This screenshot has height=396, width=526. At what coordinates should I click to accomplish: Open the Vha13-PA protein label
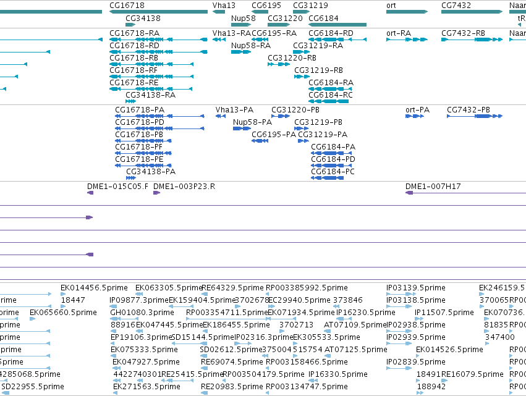coord(234,110)
